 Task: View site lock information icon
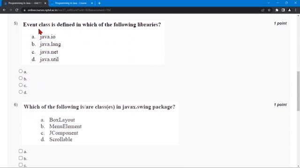pos(24,10)
